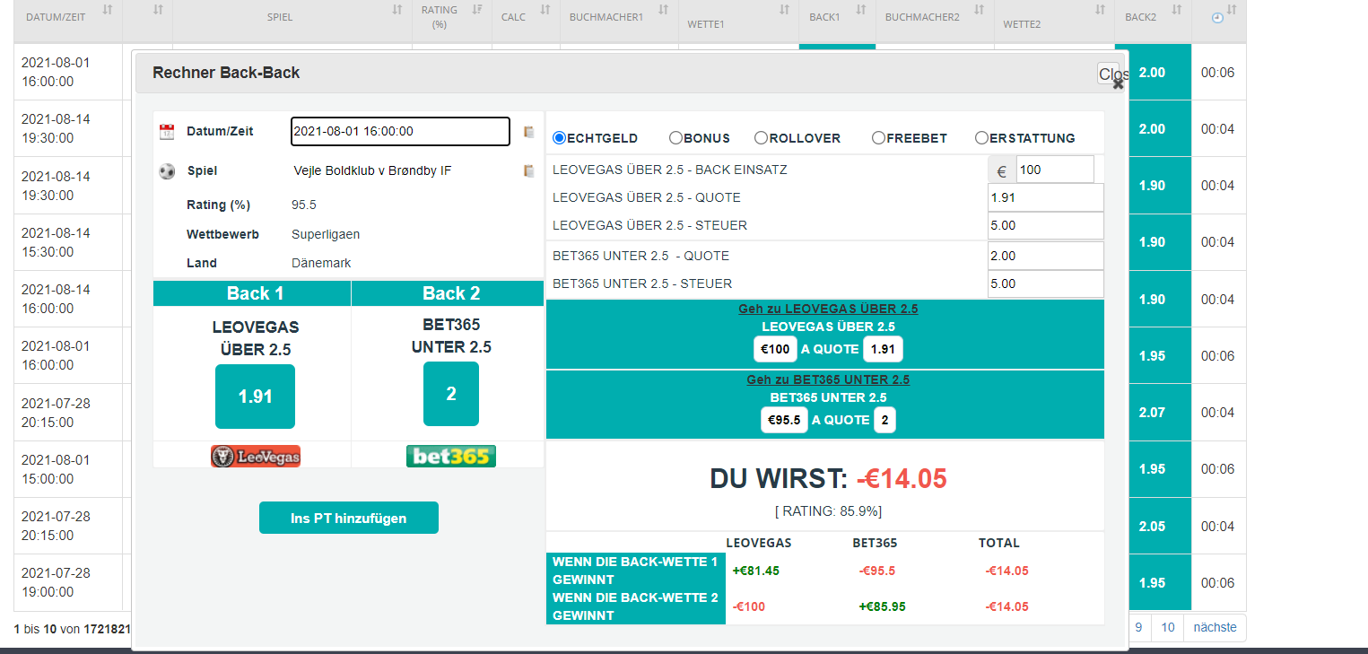The image size is (1368, 654).
Task: Click the Bet365 Unter 2.5 Steuer field
Action: point(1045,283)
